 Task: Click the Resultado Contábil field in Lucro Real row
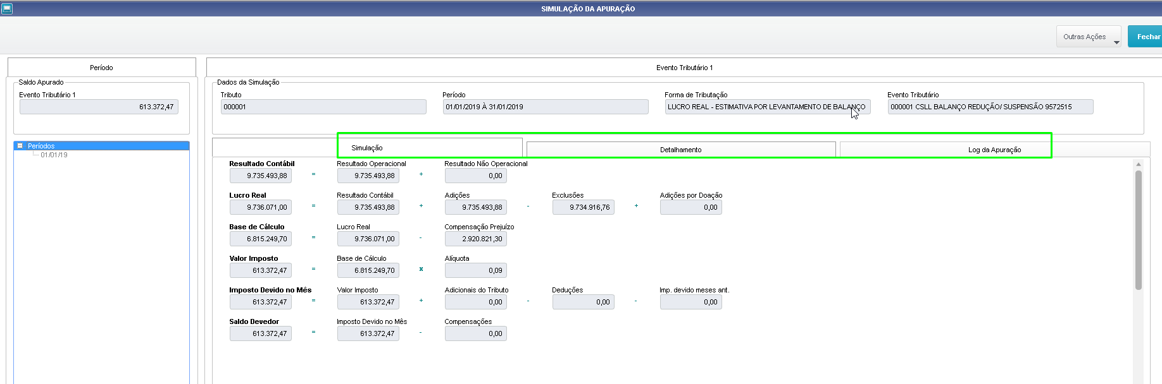[x=368, y=207]
